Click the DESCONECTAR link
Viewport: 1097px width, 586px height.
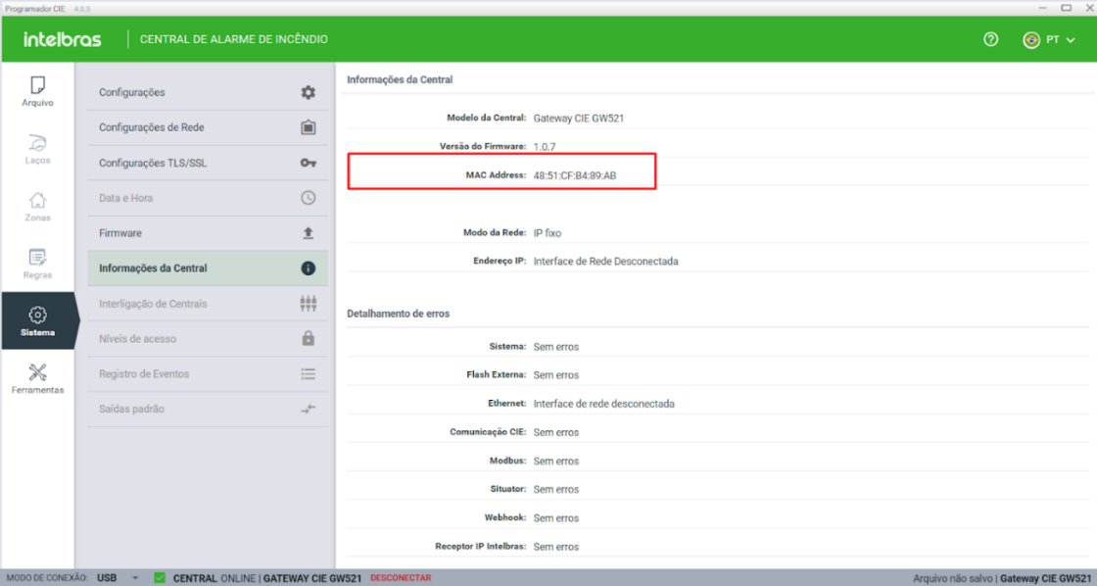400,578
